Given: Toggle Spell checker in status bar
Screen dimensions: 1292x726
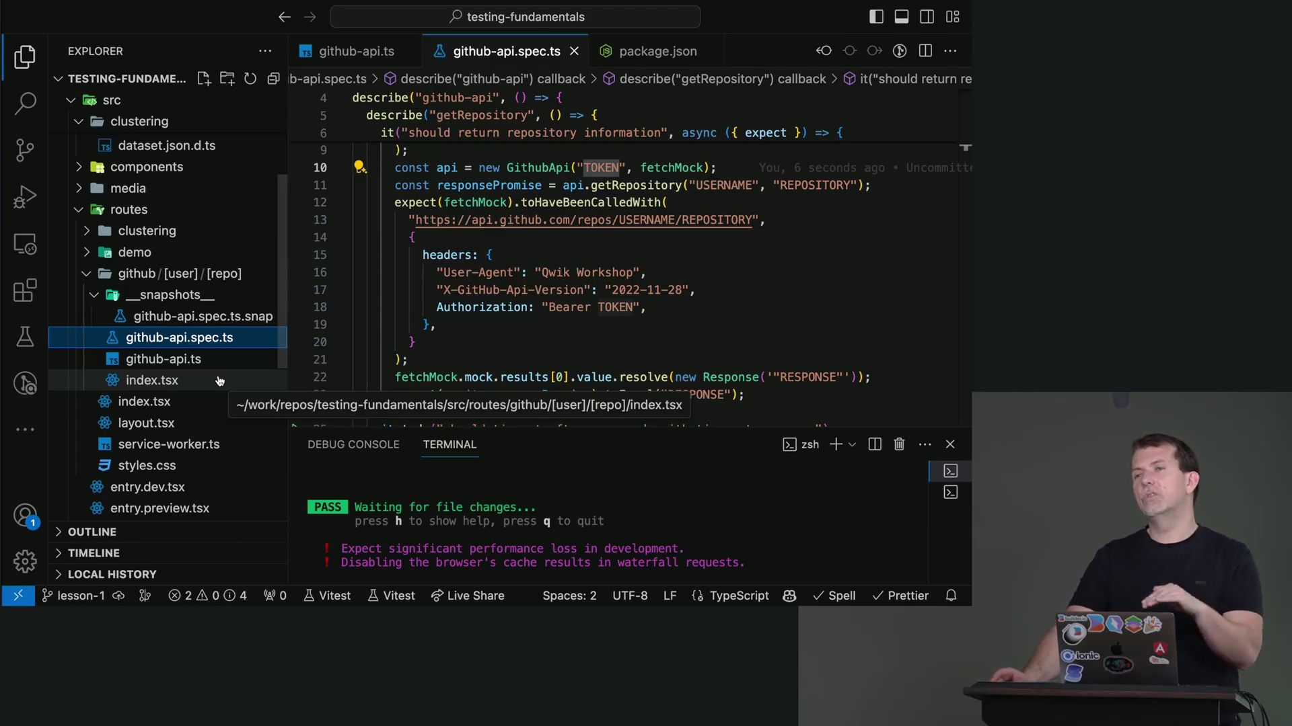Looking at the screenshot, I should tap(834, 596).
